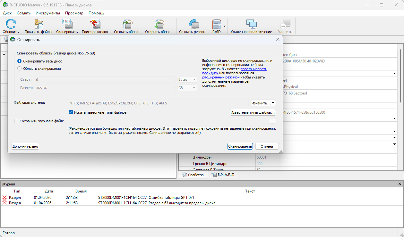Uncheck Искать известные типы файлов

click(x=71, y=112)
